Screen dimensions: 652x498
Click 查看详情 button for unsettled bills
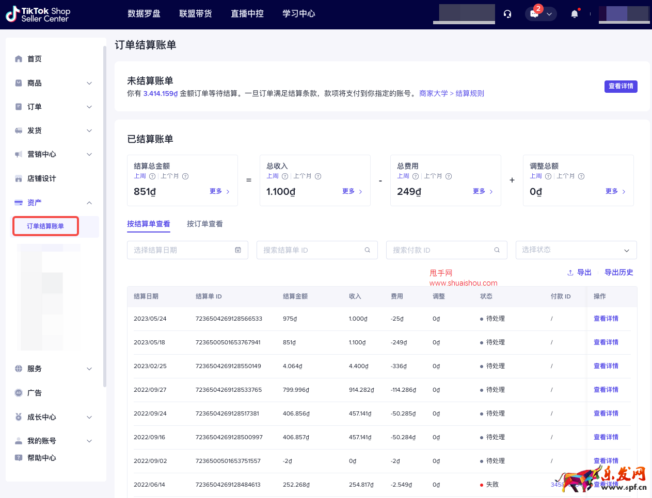click(621, 86)
